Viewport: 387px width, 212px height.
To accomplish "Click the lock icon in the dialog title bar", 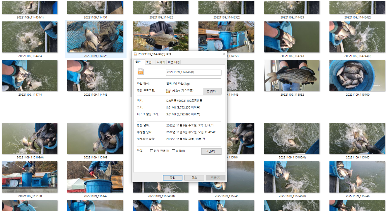I will click(x=135, y=54).
